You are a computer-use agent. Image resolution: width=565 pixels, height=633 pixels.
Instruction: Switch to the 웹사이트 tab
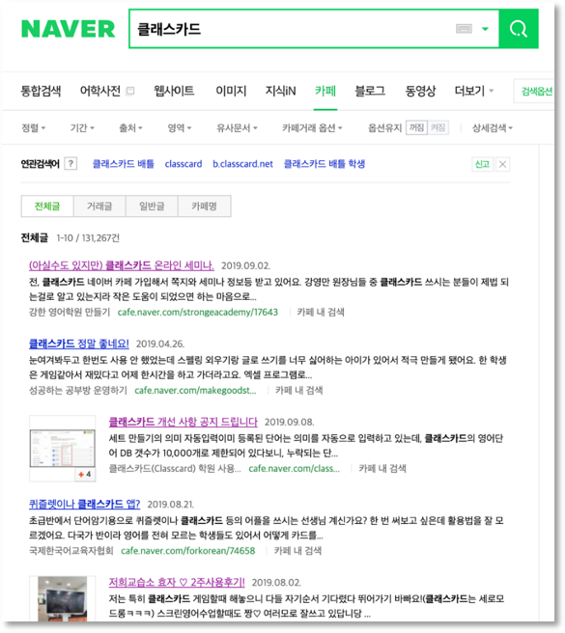coord(174,91)
